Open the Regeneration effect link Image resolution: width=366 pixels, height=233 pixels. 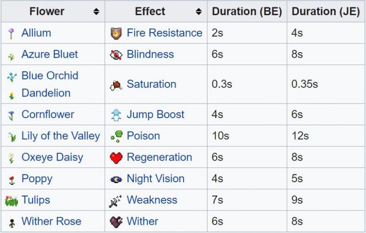point(159,157)
